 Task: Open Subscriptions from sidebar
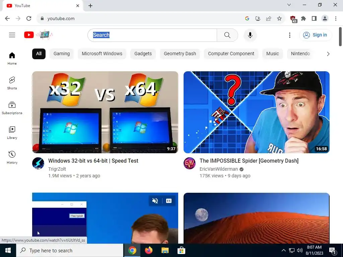12,108
